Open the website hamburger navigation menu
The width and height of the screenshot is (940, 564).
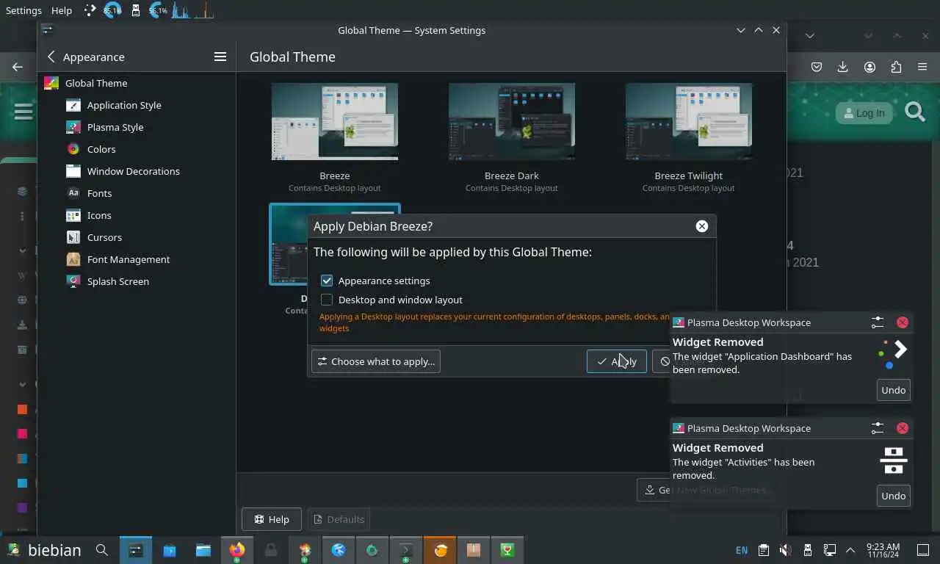(23, 112)
